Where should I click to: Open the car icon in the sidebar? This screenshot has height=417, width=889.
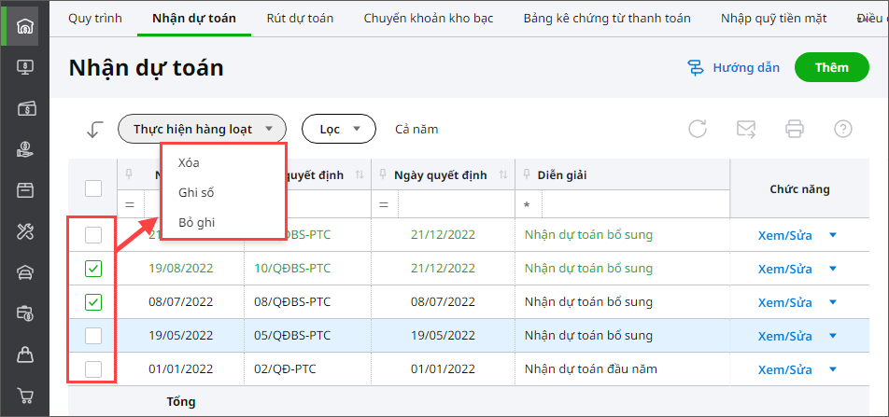pyautogui.click(x=25, y=272)
